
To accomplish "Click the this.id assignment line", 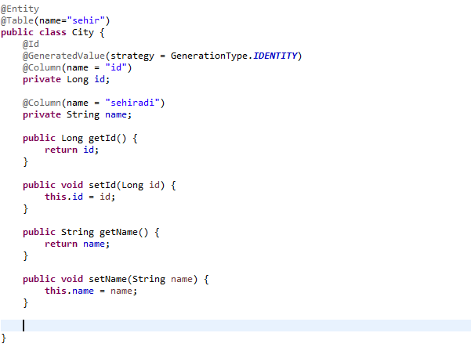I will click(79, 197).
